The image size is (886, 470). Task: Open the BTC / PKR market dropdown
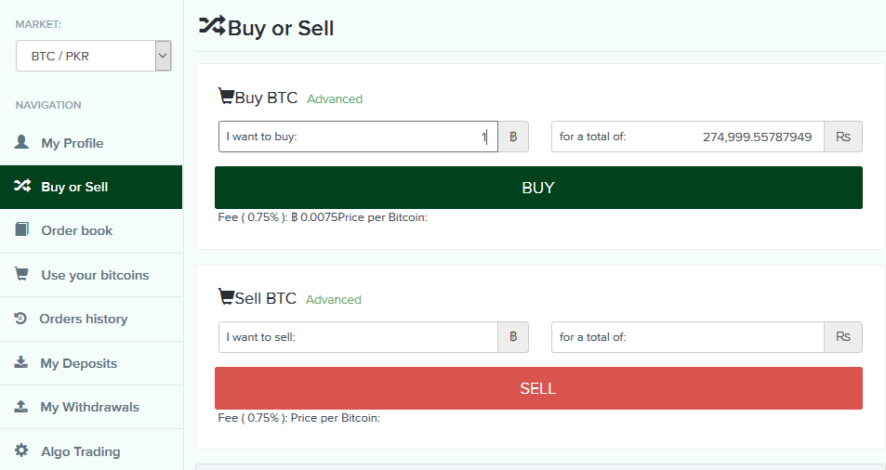[x=93, y=56]
